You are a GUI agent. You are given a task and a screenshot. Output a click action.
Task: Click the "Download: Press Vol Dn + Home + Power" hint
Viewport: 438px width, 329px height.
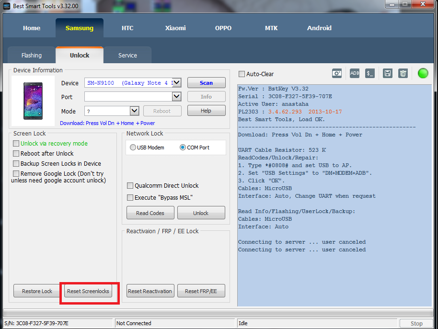click(x=107, y=123)
